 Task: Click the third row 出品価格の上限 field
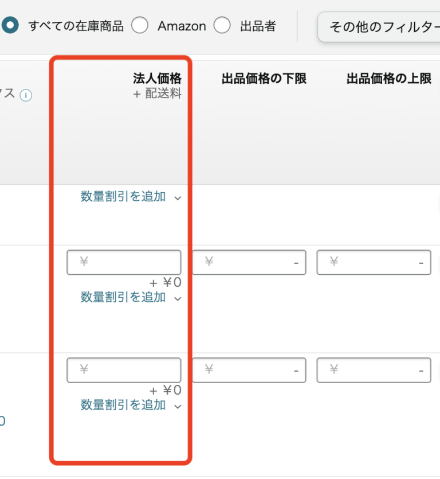tap(374, 370)
